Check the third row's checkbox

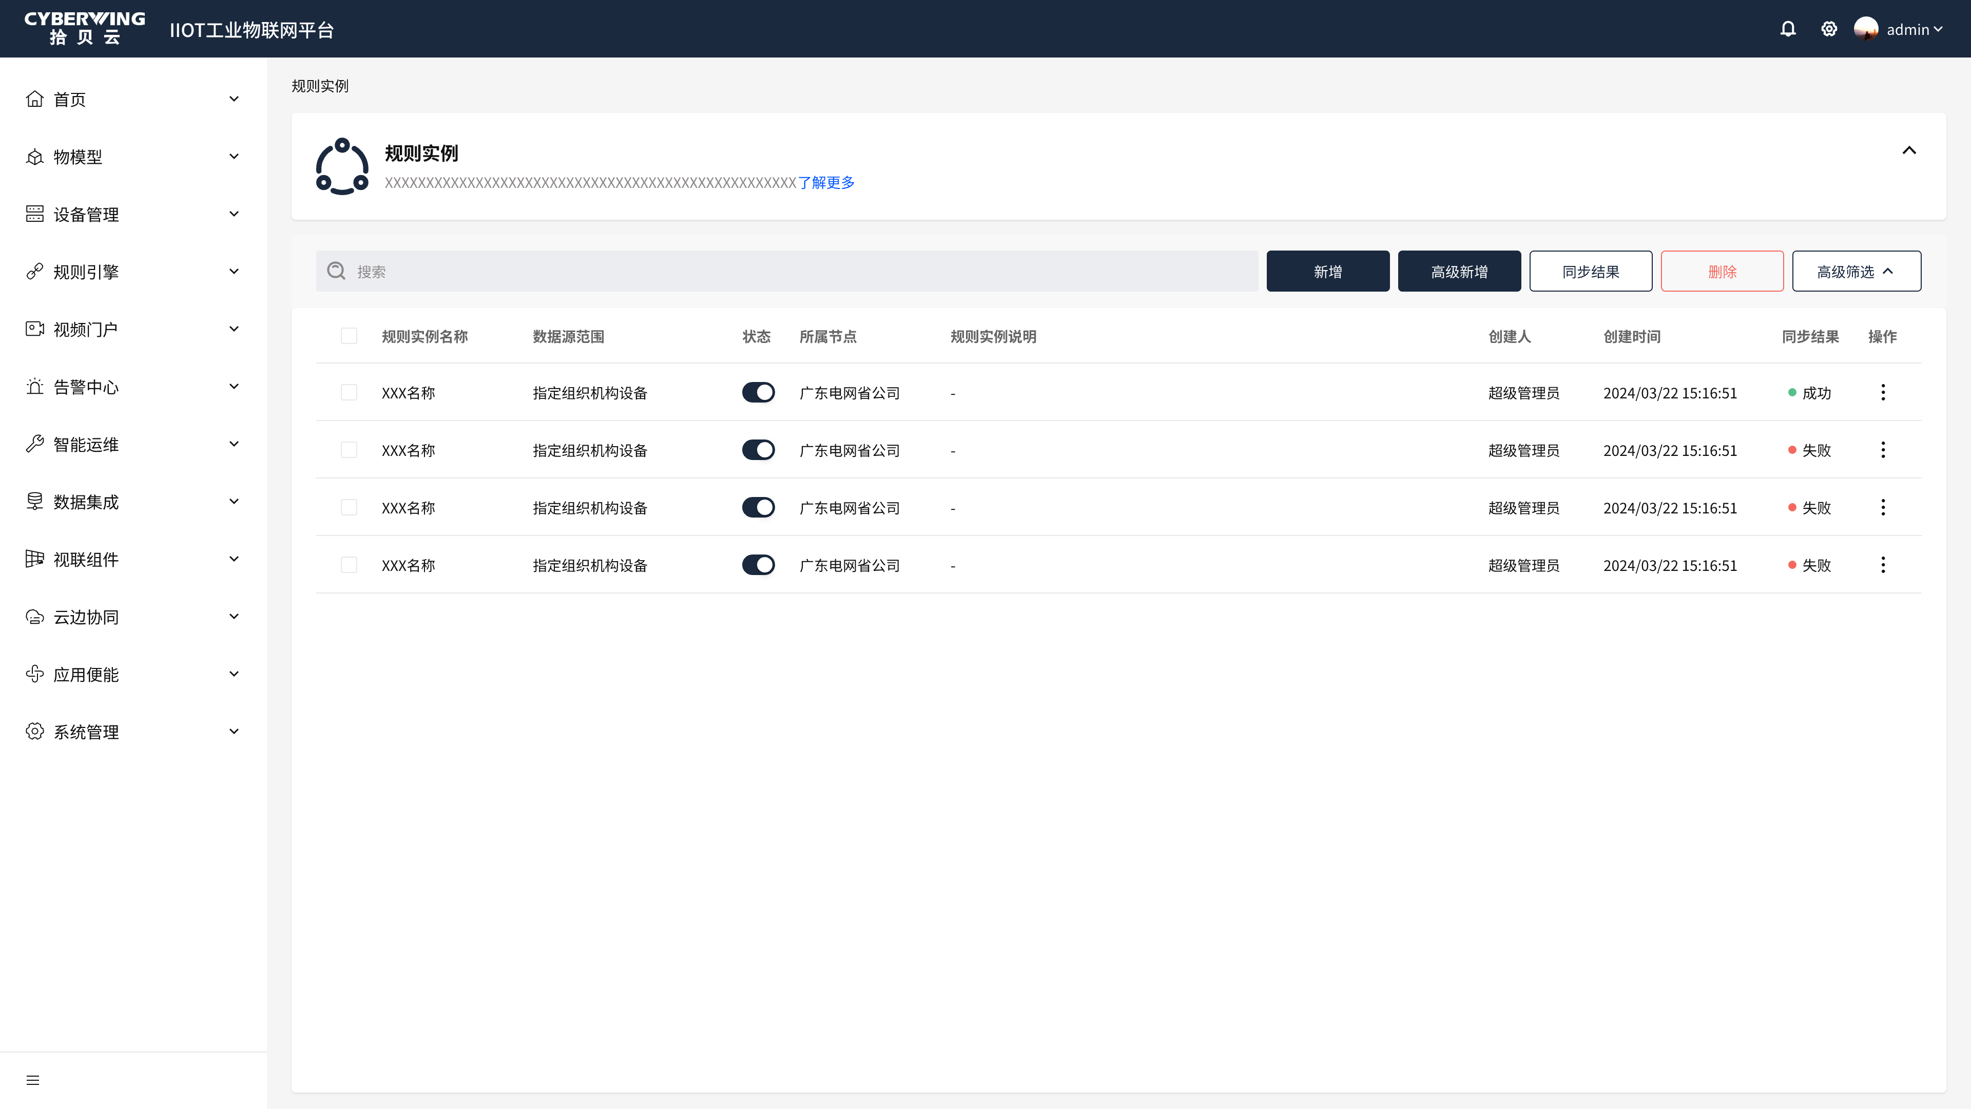tap(349, 507)
